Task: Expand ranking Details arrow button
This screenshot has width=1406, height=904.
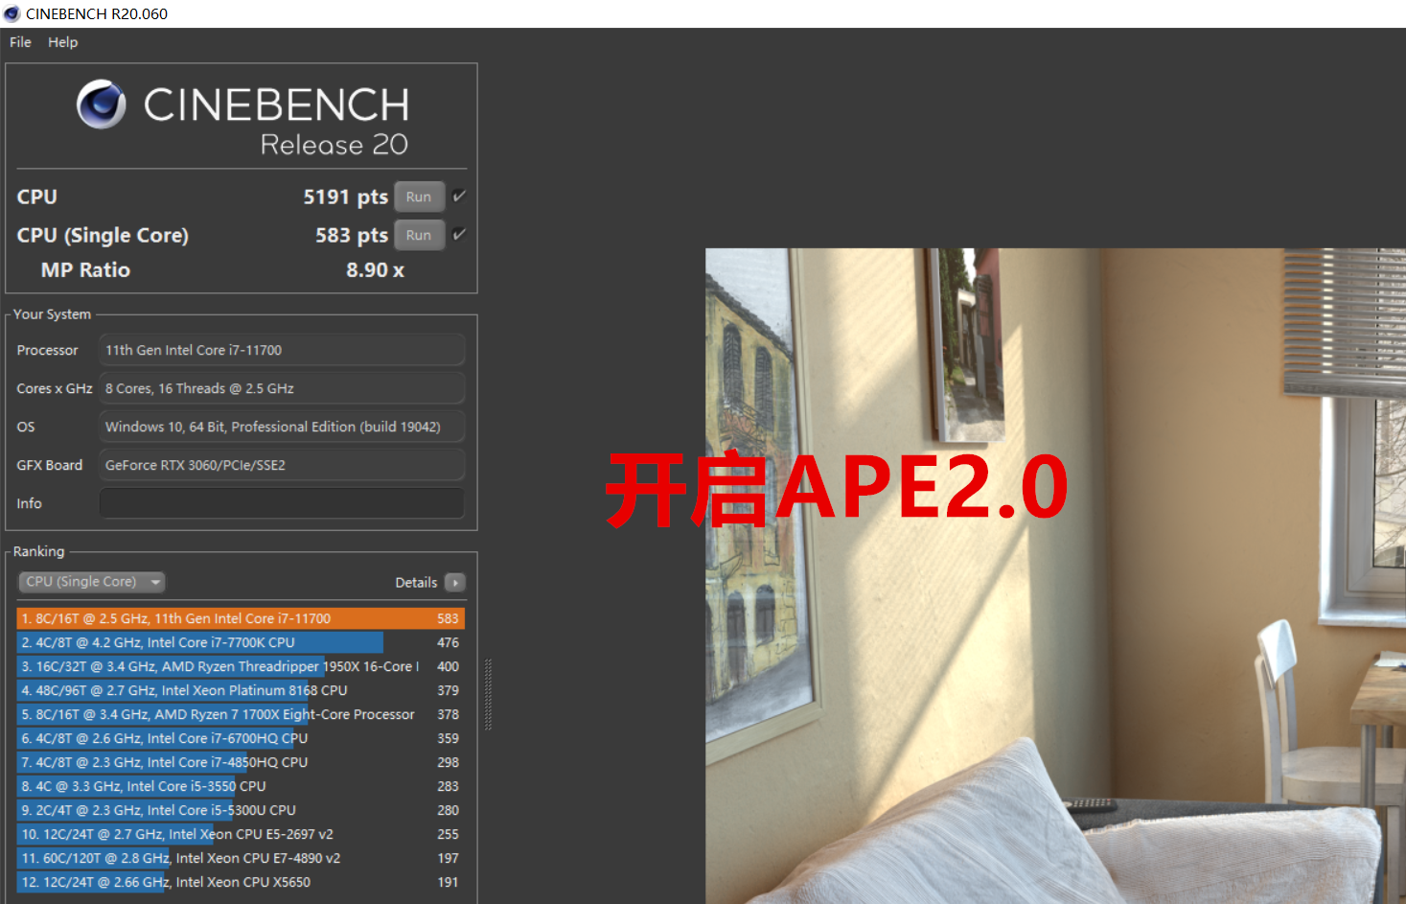Action: [x=455, y=583]
